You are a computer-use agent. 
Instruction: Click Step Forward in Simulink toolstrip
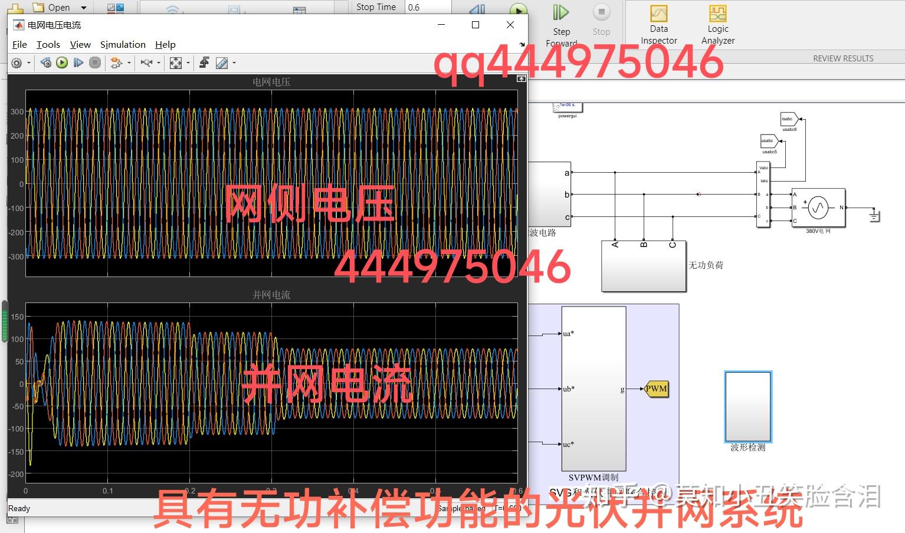[x=561, y=24]
